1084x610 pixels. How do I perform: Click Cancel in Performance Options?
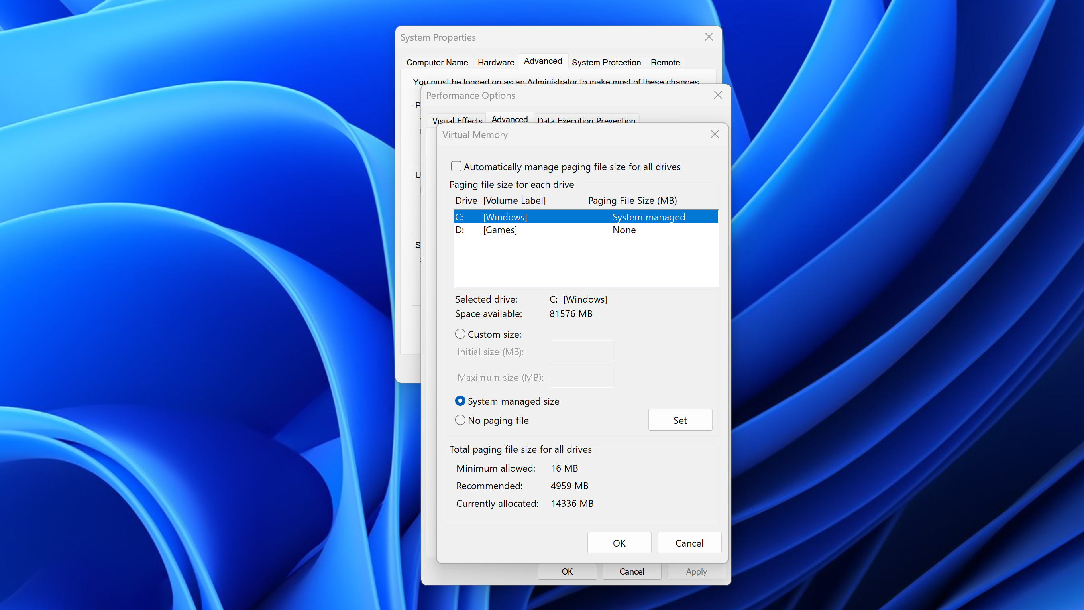(631, 571)
